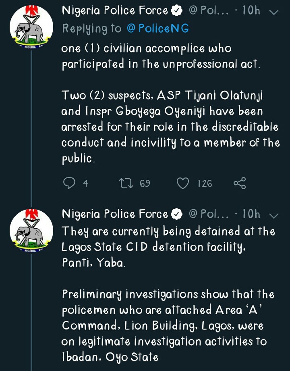Click the verified badge on first tweet
The height and width of the screenshot is (371, 290).
point(177,11)
